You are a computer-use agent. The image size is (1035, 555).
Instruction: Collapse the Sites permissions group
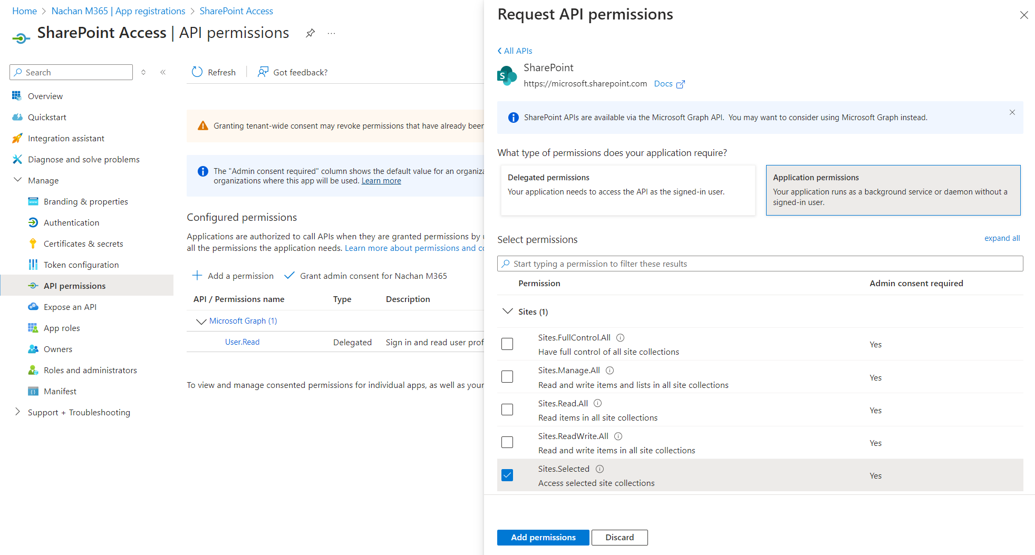(x=508, y=311)
